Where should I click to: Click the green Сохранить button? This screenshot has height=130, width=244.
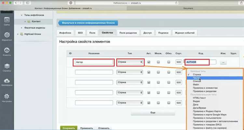(x=69, y=128)
